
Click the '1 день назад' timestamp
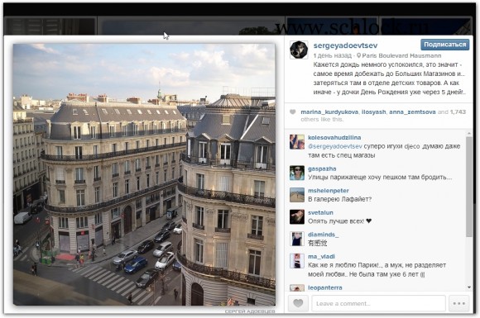coord(332,55)
